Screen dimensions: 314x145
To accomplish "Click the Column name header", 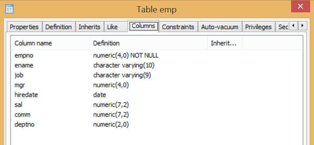I will (x=51, y=43).
